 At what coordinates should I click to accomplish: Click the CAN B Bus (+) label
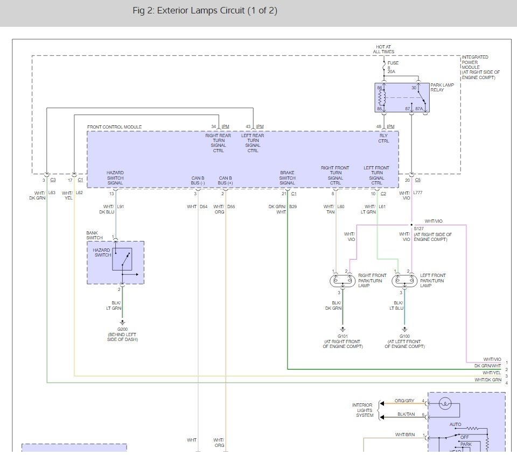pyautogui.click(x=225, y=180)
